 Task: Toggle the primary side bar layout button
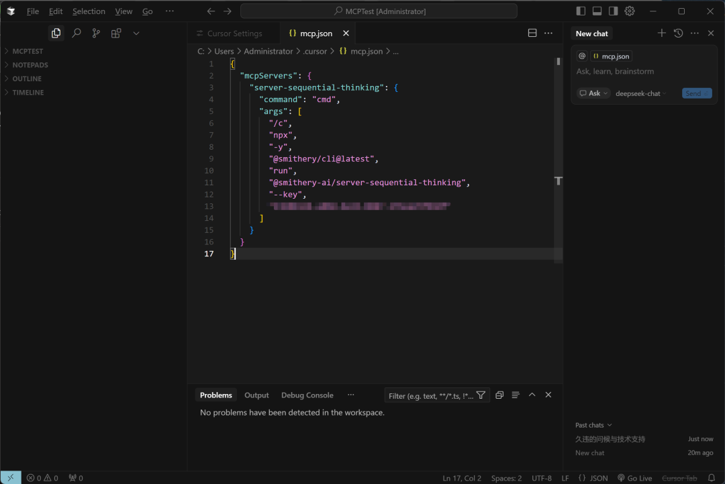click(581, 11)
